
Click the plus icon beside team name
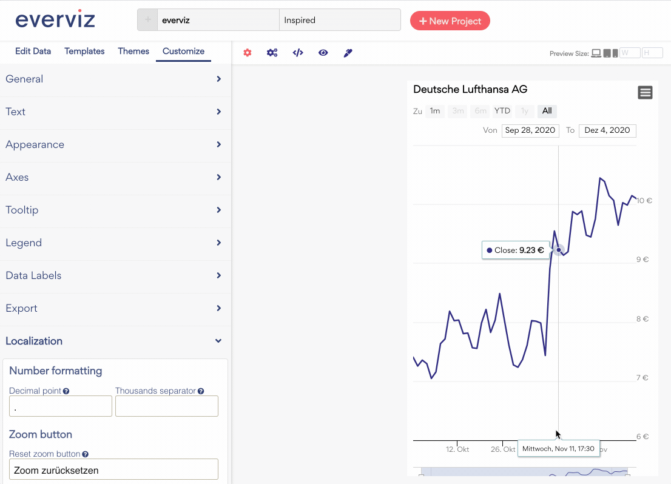tap(147, 19)
